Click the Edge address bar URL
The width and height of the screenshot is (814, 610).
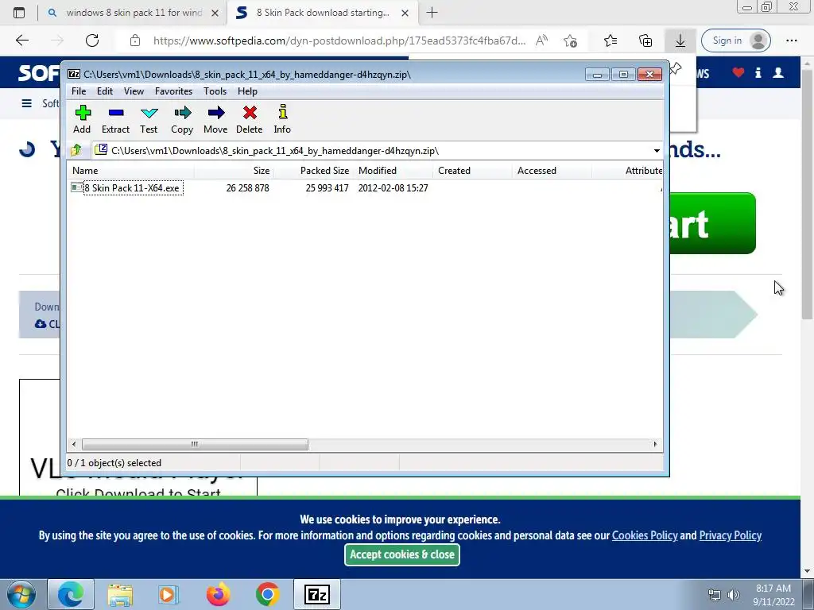click(339, 41)
